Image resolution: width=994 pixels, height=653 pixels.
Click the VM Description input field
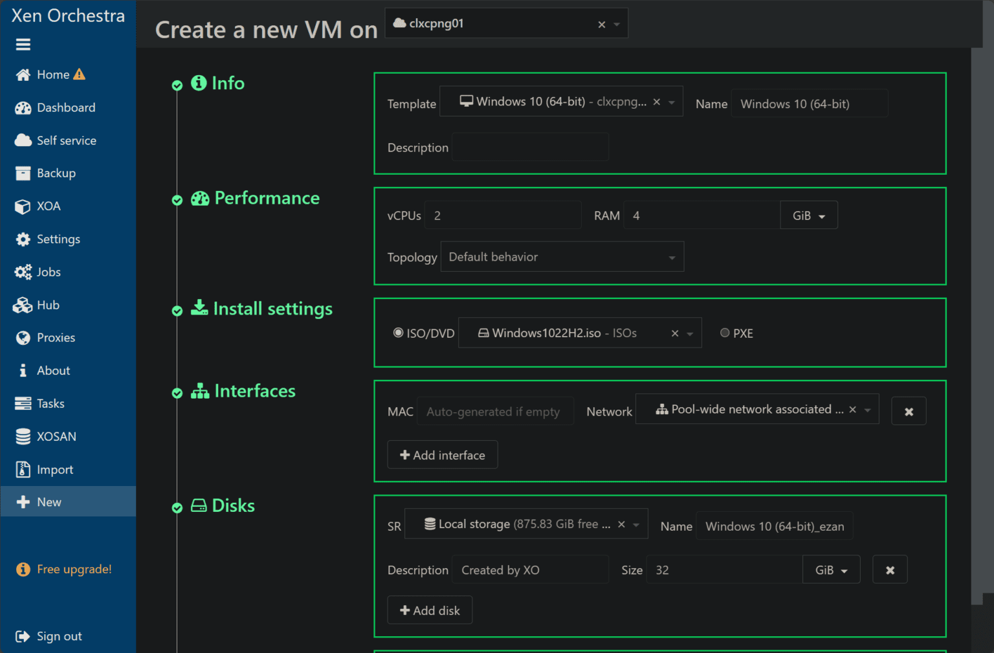click(530, 147)
